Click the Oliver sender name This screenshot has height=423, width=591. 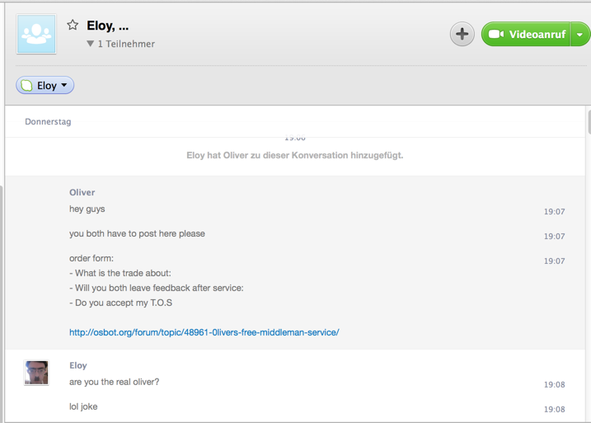[x=82, y=192]
